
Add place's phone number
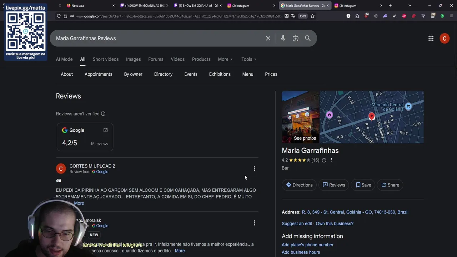pyautogui.click(x=307, y=245)
